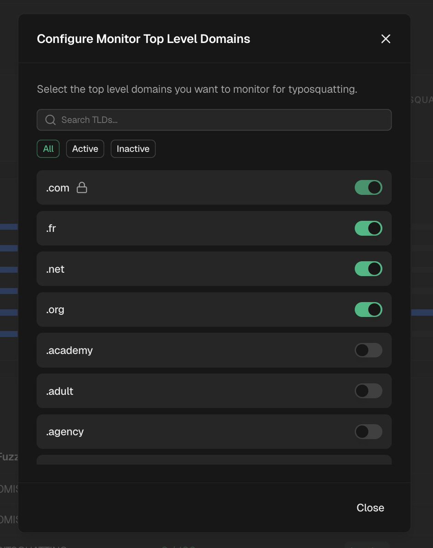433x548 pixels.
Task: Select the All filter
Action: coord(48,149)
